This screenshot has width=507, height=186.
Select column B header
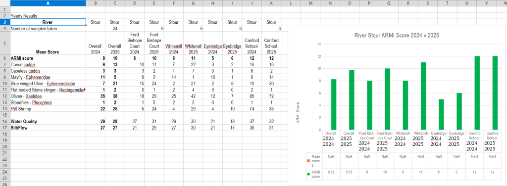[x=96, y=3]
